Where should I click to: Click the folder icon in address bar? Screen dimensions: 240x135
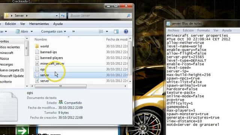click(x=7, y=15)
